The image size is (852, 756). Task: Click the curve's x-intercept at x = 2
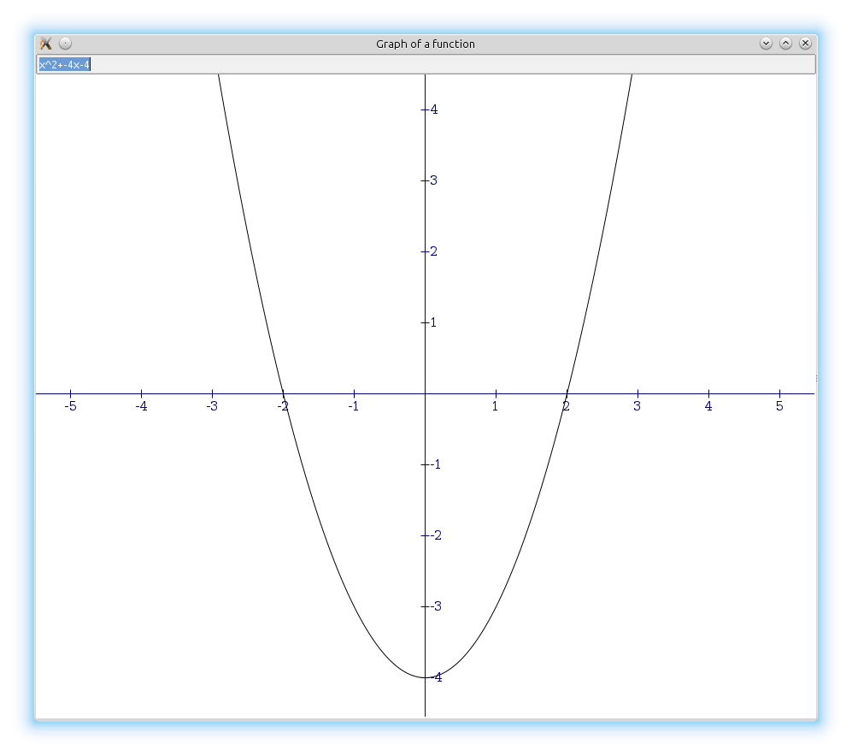pyautogui.click(x=567, y=393)
